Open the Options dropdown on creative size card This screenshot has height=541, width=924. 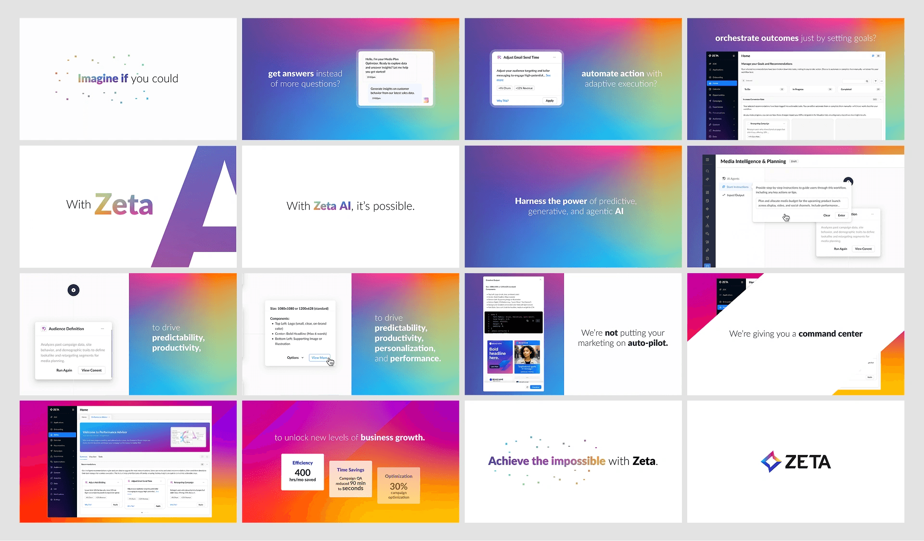[x=295, y=358]
